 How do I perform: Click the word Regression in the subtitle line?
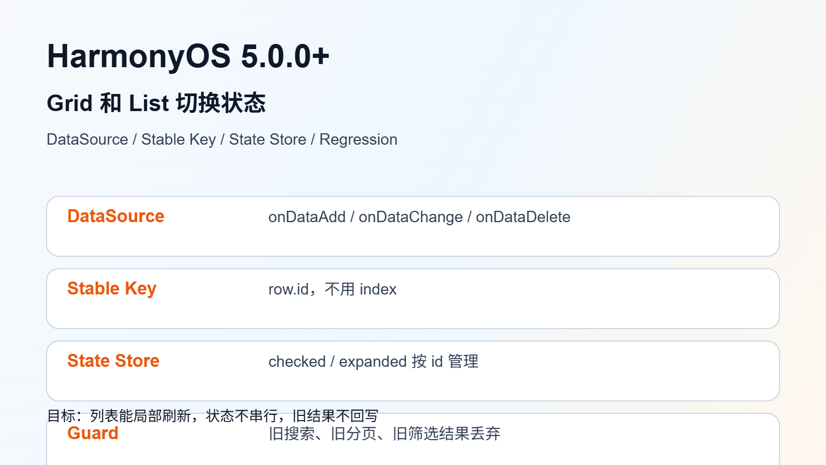(x=358, y=139)
